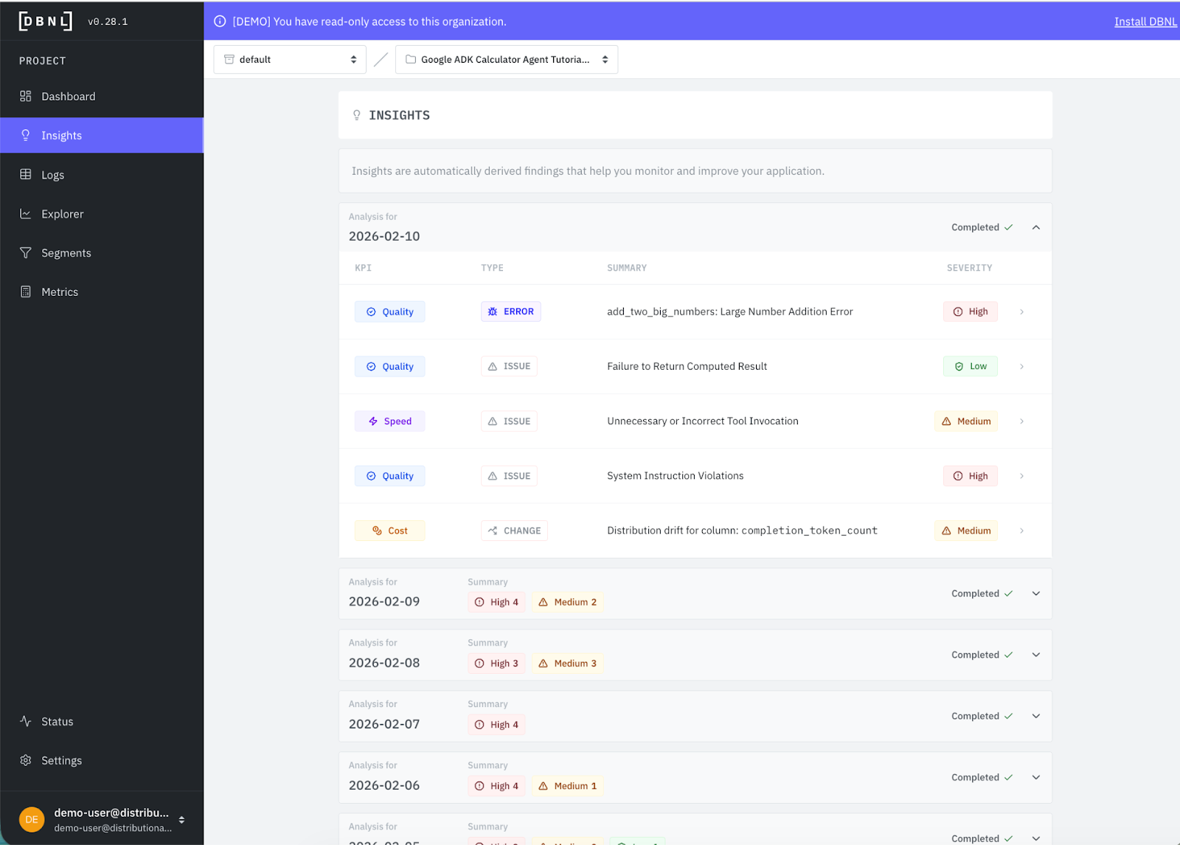
Task: Click the Medium 3 badge for 2026-02-08
Action: (x=568, y=663)
